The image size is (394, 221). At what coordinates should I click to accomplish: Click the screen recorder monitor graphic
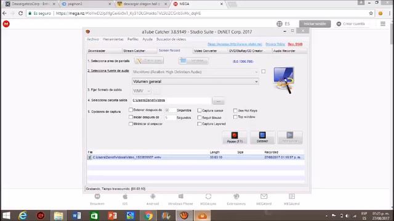[x=284, y=80]
